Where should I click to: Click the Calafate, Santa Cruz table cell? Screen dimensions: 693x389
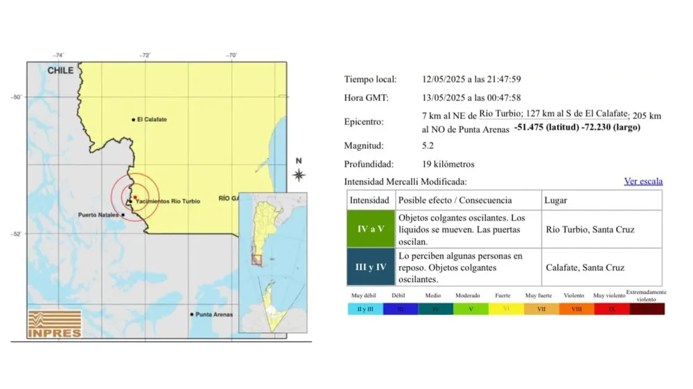click(600, 267)
